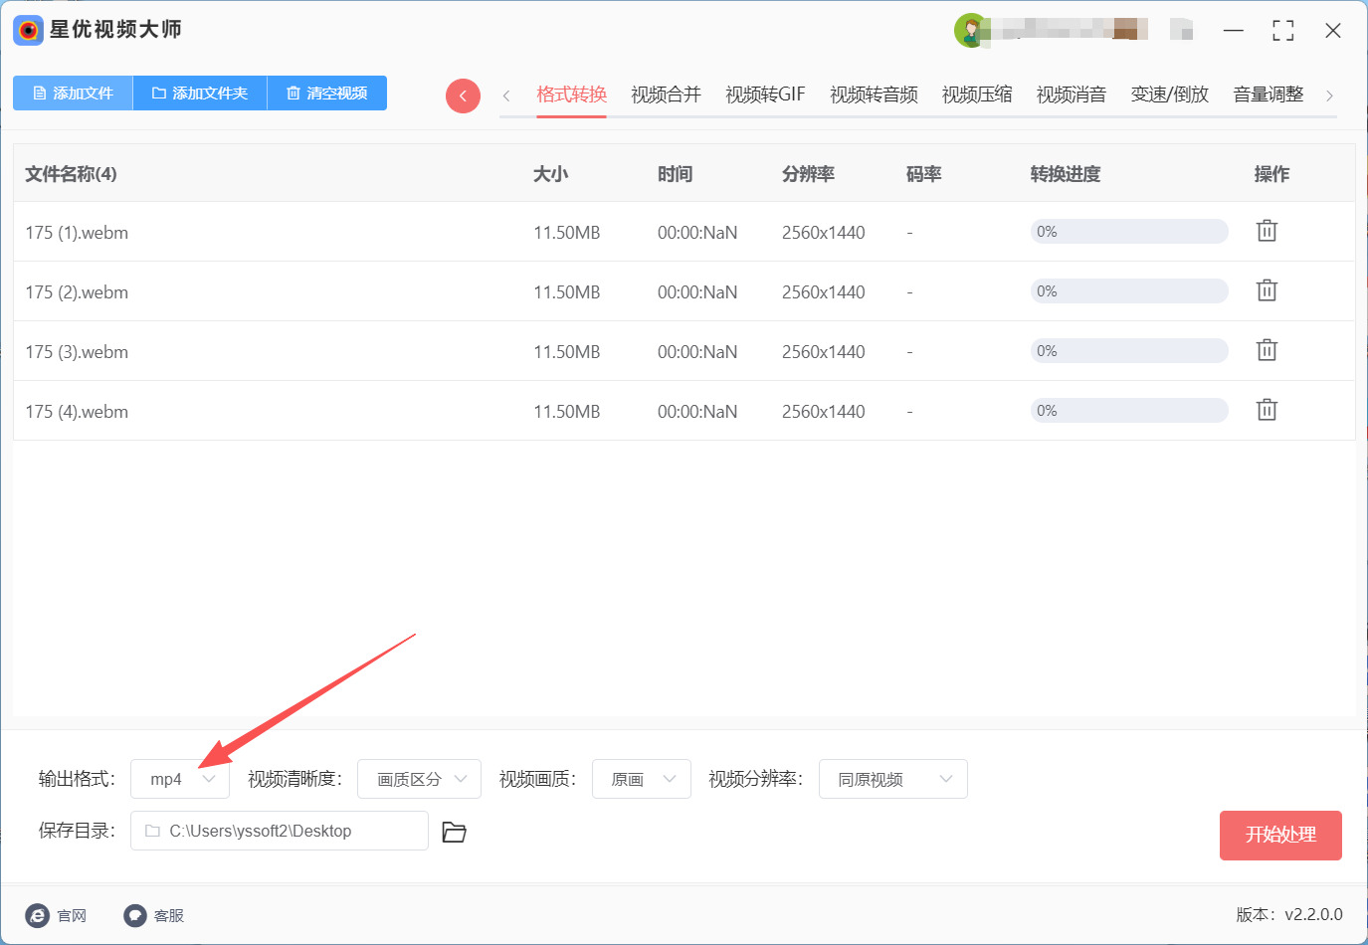Viewport: 1368px width, 945px height.
Task: Delete 175 (4).webm with trash icon
Action: point(1266,410)
